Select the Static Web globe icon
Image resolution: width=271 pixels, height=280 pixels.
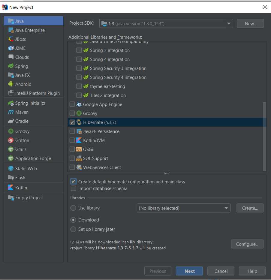(x=11, y=168)
